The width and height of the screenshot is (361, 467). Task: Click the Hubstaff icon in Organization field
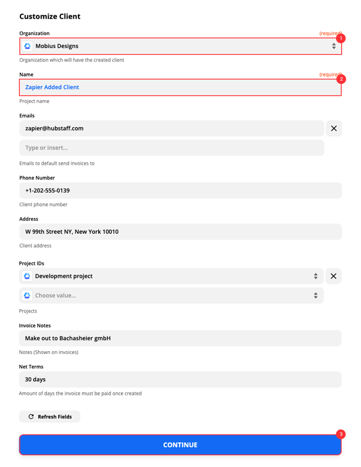(27, 46)
